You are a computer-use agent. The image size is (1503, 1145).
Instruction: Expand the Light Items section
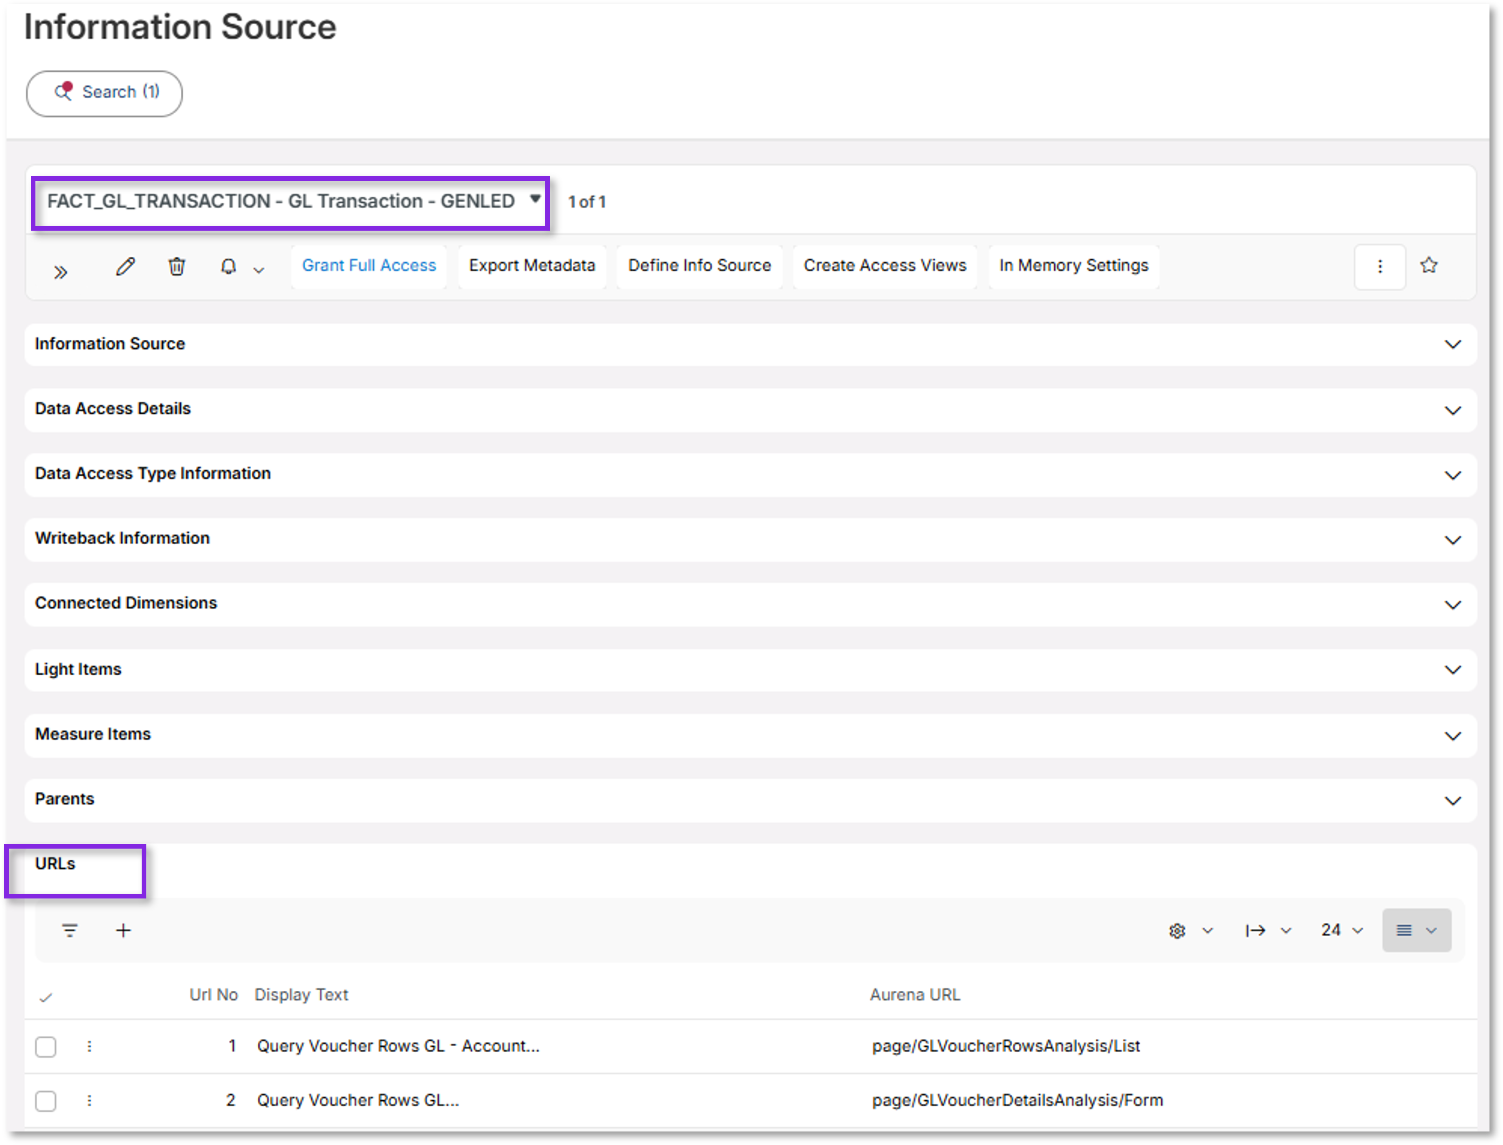[x=750, y=669]
